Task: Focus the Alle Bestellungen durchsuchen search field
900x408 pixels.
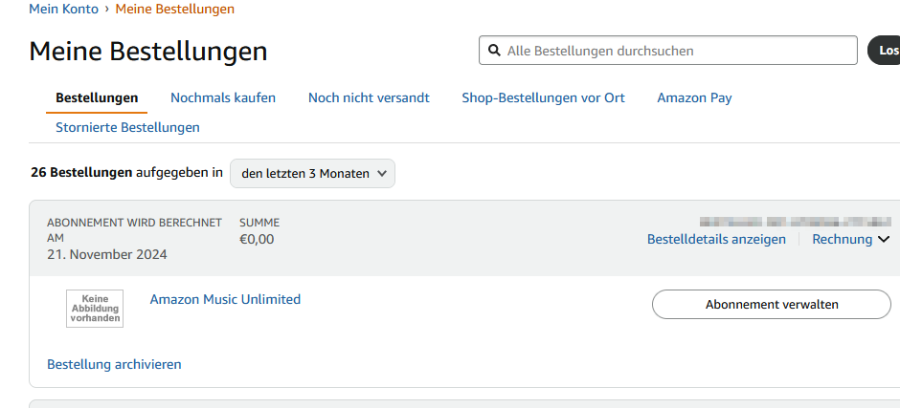Action: coord(668,51)
